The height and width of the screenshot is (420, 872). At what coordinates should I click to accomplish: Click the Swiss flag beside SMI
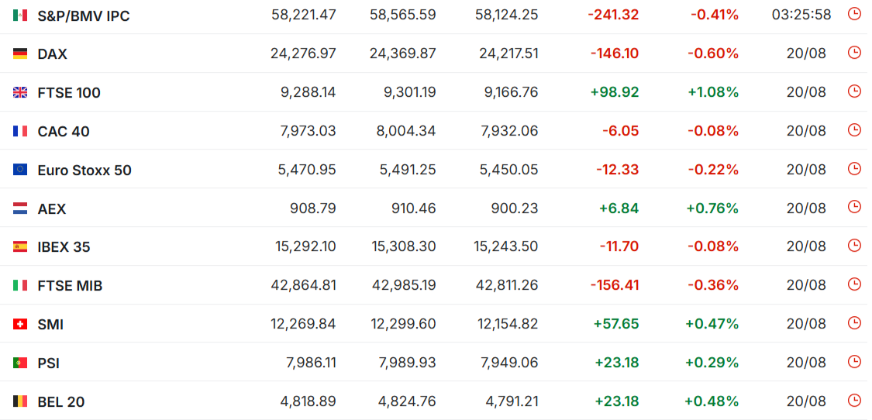20,325
